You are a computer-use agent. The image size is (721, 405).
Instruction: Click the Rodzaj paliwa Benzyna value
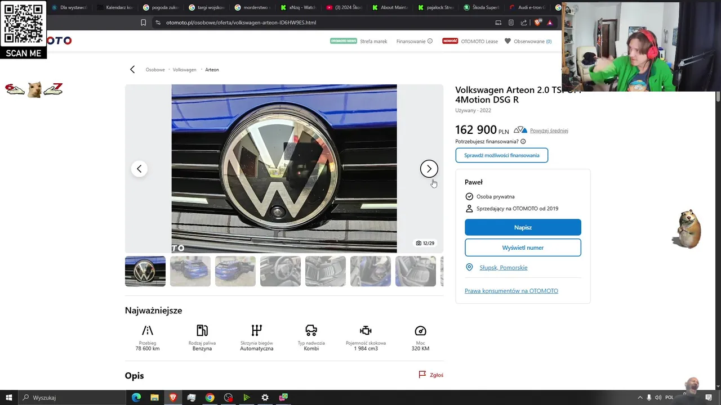202,349
